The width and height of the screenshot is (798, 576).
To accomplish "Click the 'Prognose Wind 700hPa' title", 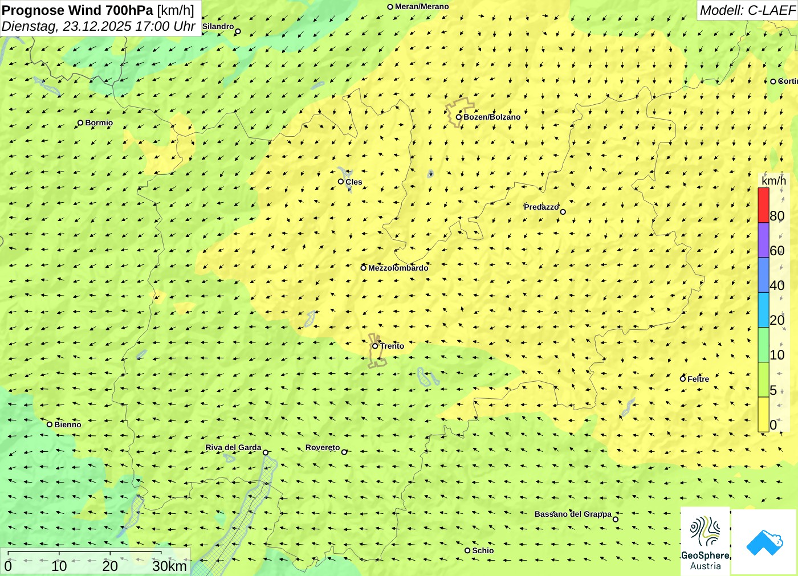I will coord(78,10).
